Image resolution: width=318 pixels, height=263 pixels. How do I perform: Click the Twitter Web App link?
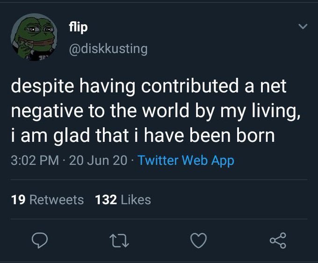coord(186,161)
